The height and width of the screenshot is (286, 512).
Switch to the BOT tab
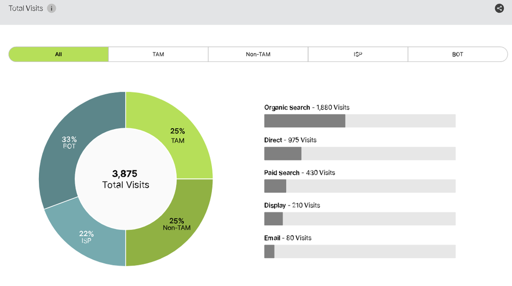click(457, 54)
